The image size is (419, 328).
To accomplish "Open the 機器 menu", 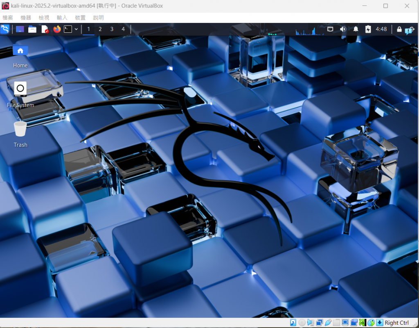I will 26,18.
